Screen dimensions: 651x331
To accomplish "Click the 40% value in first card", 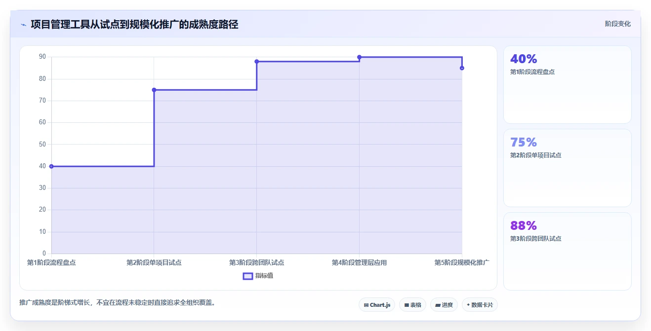I will click(x=524, y=59).
